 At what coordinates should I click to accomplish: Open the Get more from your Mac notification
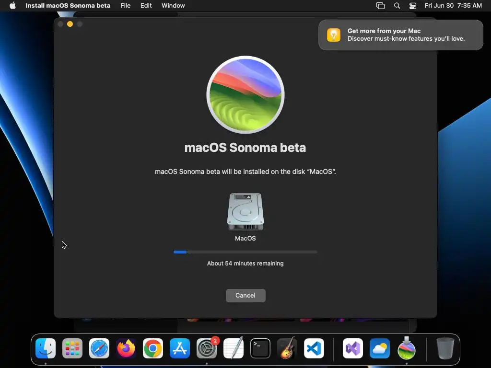click(x=400, y=34)
